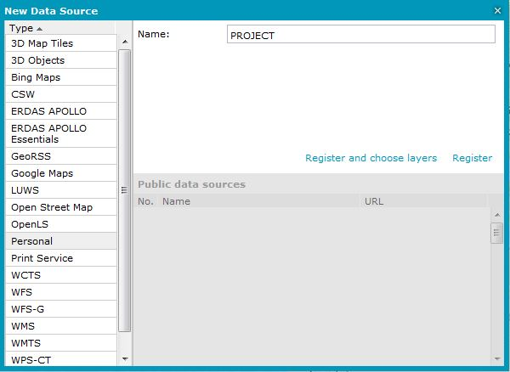Viewport: 510px width, 372px height.
Task: Choose Print Service in the type list
Action: click(x=61, y=258)
